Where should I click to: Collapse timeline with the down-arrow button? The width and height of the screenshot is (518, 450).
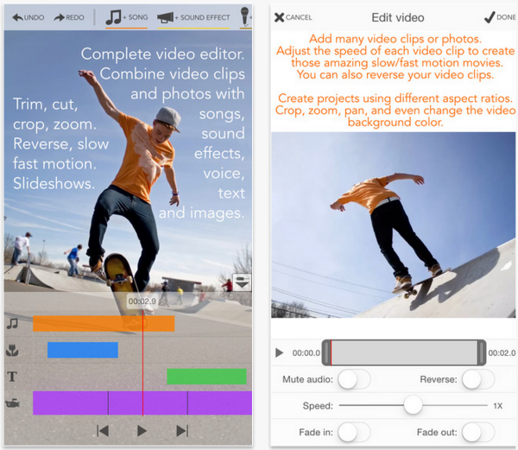point(242,282)
